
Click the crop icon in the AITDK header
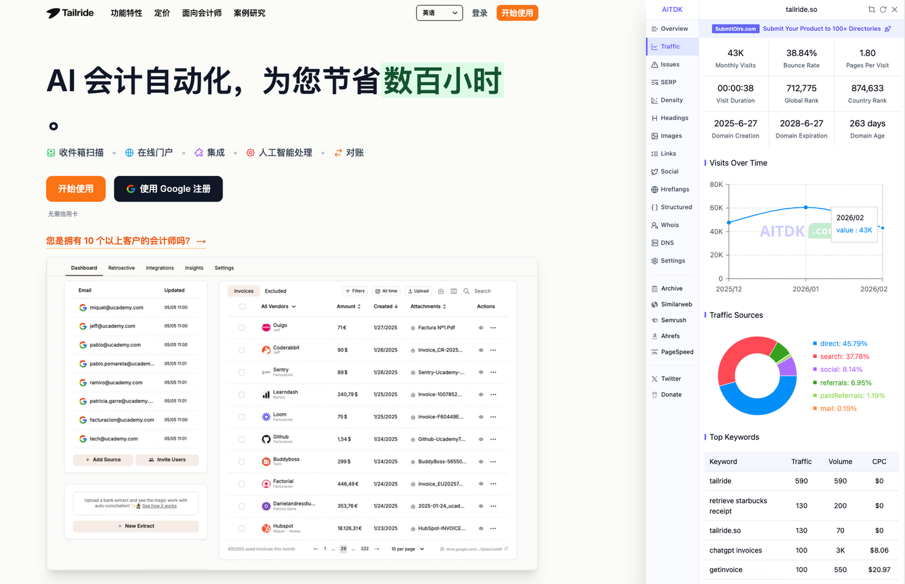[x=872, y=9]
